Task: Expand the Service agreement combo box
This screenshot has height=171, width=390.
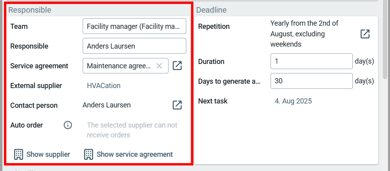Action: (119, 66)
